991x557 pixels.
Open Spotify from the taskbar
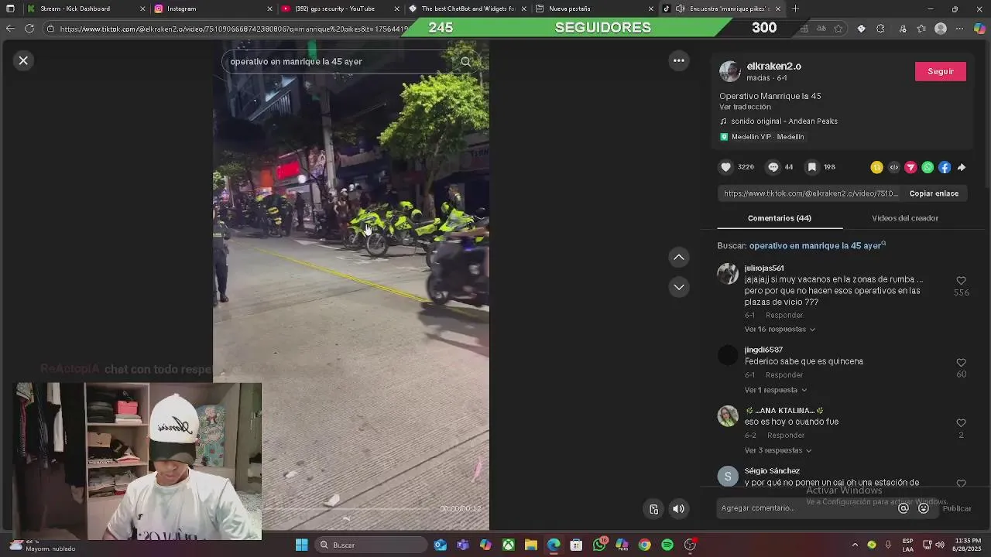click(667, 545)
